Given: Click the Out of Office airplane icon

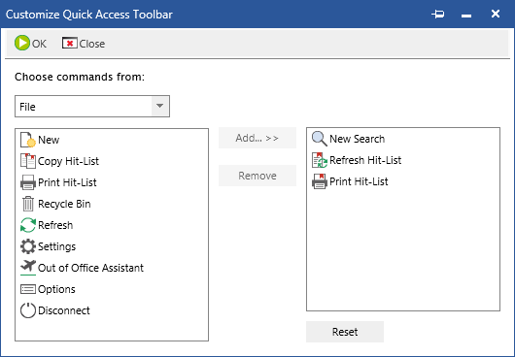Looking at the screenshot, I should [x=28, y=268].
